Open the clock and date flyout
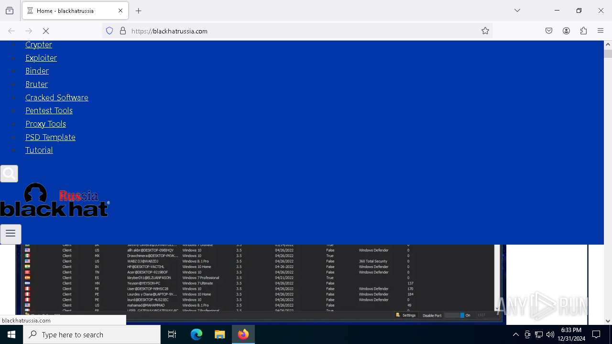Viewport: 612px width, 344px height. 571,334
